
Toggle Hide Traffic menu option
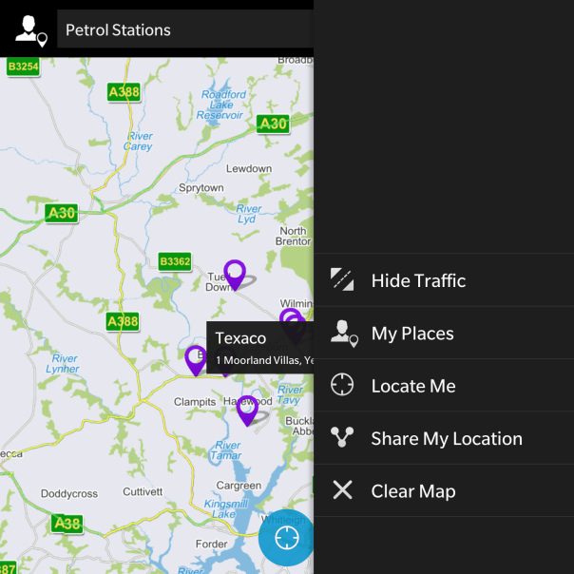(x=444, y=280)
